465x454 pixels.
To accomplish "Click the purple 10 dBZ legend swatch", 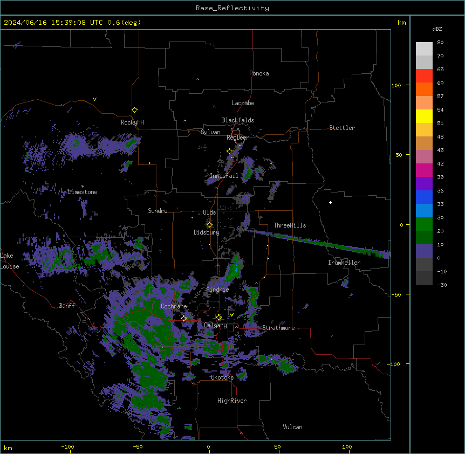I will [x=424, y=251].
